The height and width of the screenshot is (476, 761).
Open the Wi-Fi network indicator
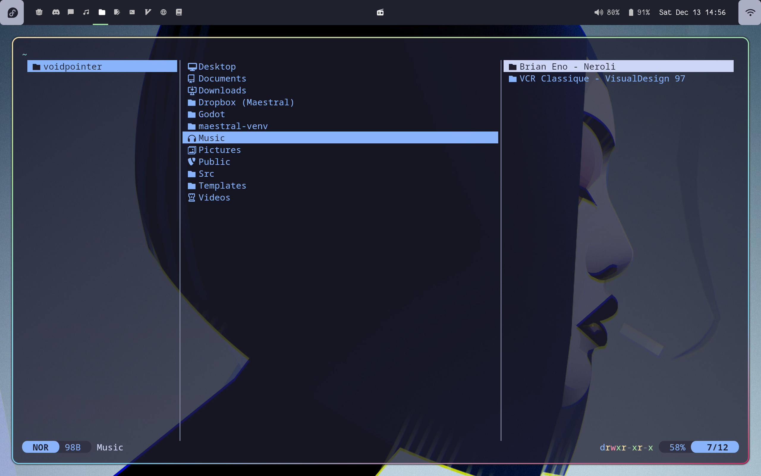(x=750, y=12)
